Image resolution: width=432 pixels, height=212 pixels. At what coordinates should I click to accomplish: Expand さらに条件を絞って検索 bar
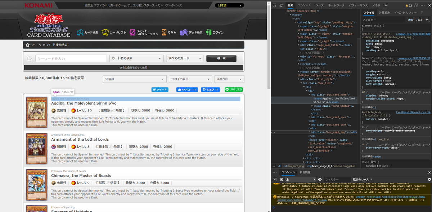point(134,67)
